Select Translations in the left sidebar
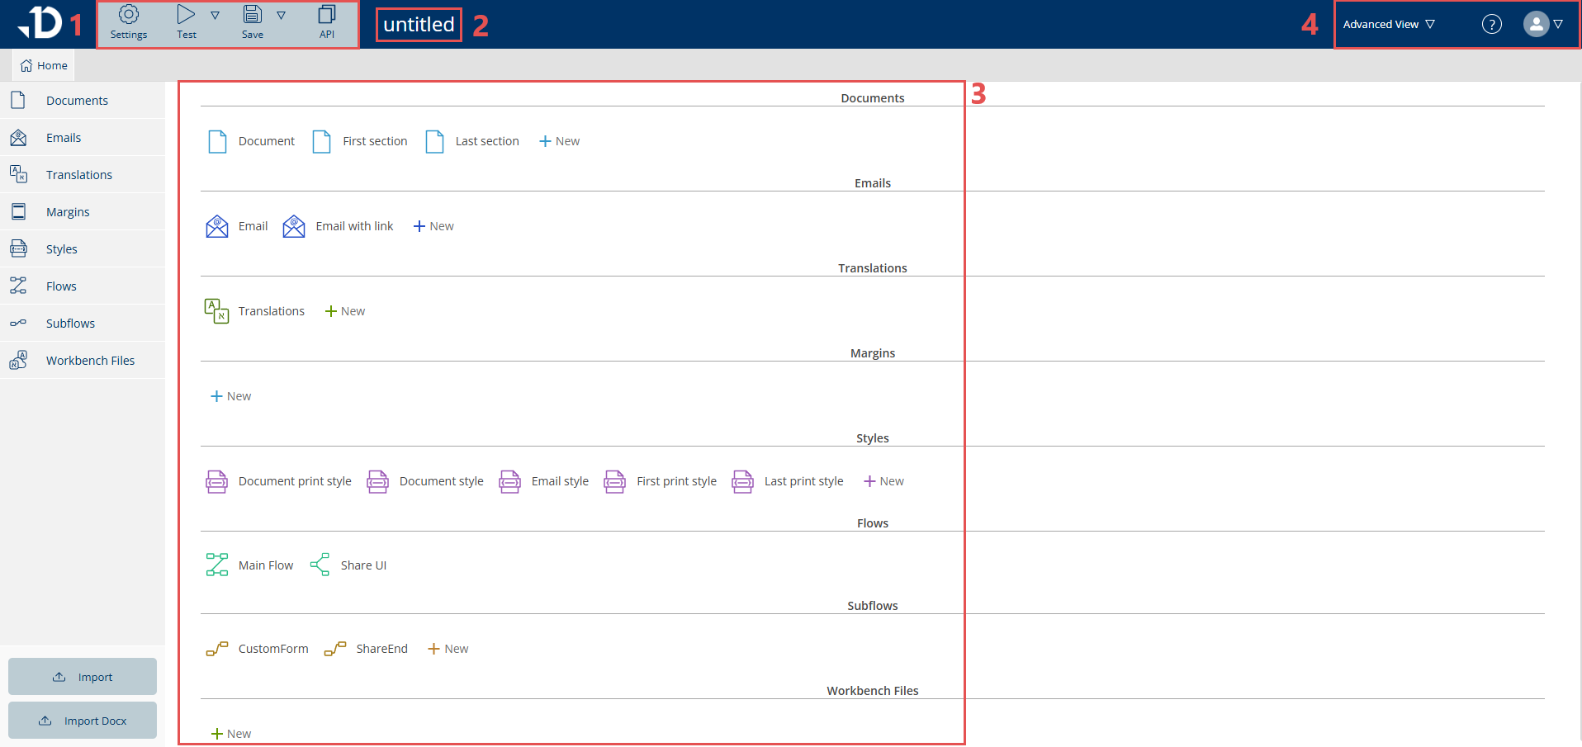 click(78, 175)
